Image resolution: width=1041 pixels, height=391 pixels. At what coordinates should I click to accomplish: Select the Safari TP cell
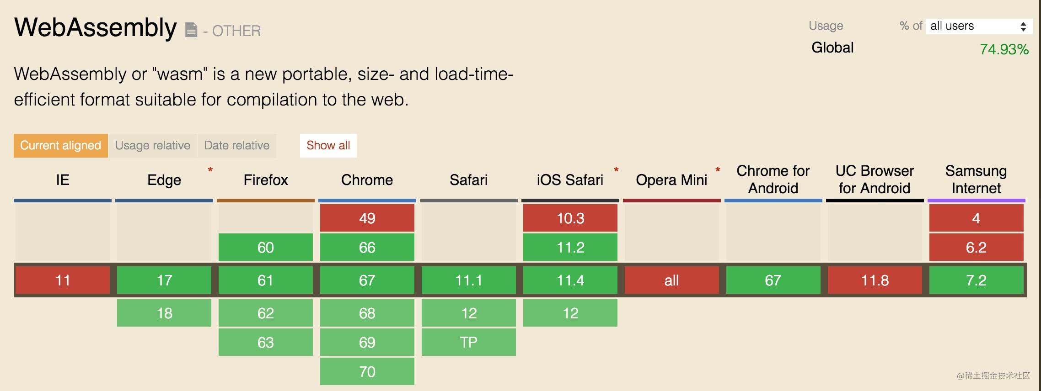(469, 342)
